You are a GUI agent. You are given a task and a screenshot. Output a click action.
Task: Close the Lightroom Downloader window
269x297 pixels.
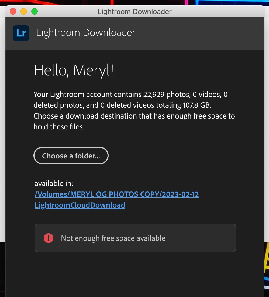13,11
